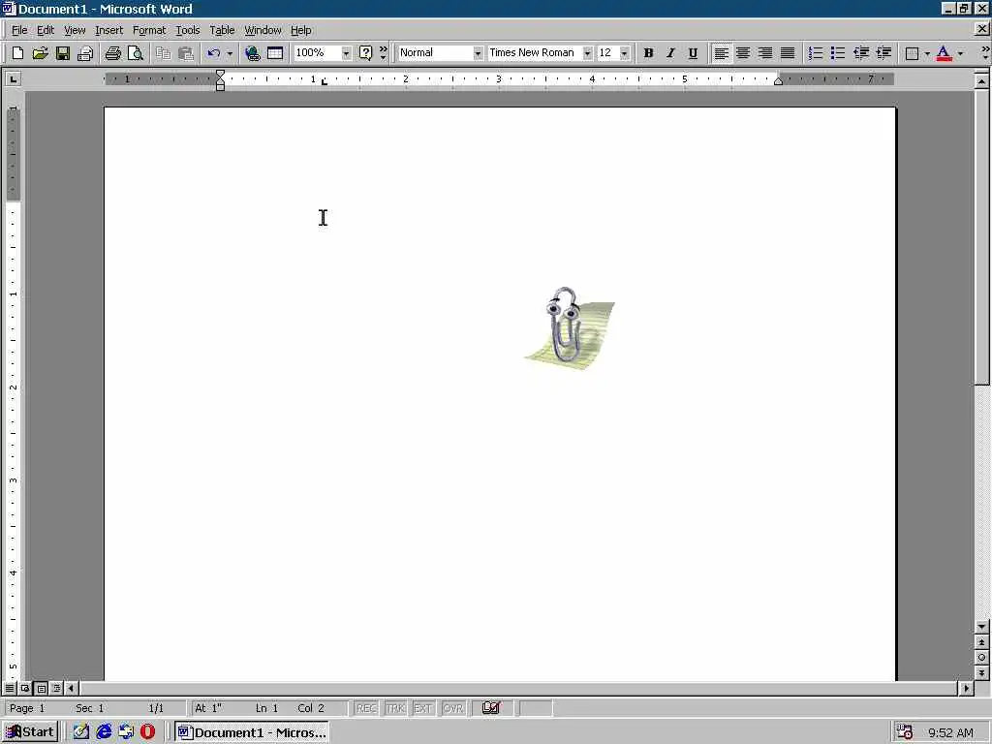Select Document1 taskbar button
992x744 pixels.
[x=252, y=732]
